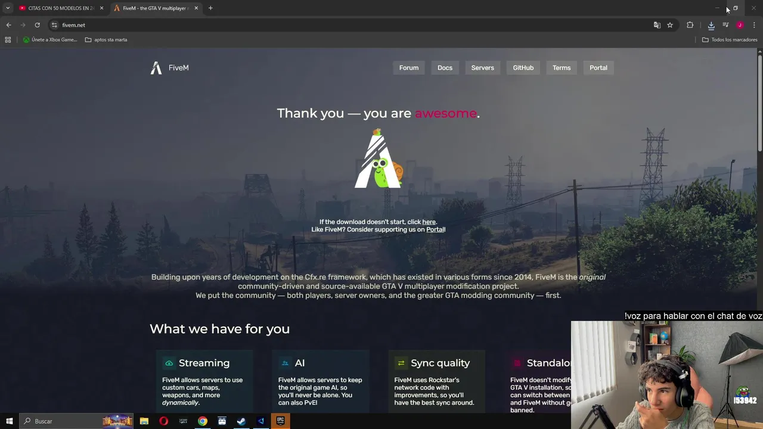Open the 'Únete a Xbox Game' bookmark
The width and height of the screenshot is (763, 429).
coord(50,40)
